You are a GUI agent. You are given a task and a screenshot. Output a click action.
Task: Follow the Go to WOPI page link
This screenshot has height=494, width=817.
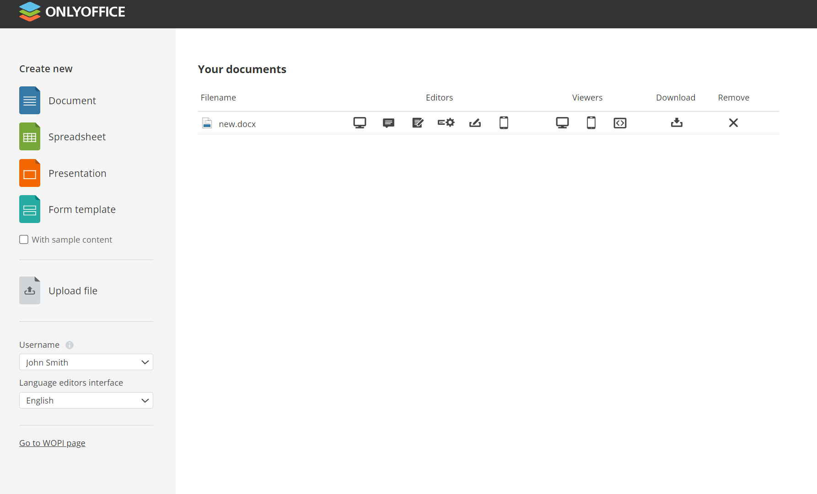52,443
